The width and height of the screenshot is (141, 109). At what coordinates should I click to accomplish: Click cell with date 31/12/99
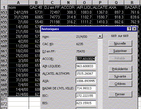pyautogui.click(x=18, y=17)
